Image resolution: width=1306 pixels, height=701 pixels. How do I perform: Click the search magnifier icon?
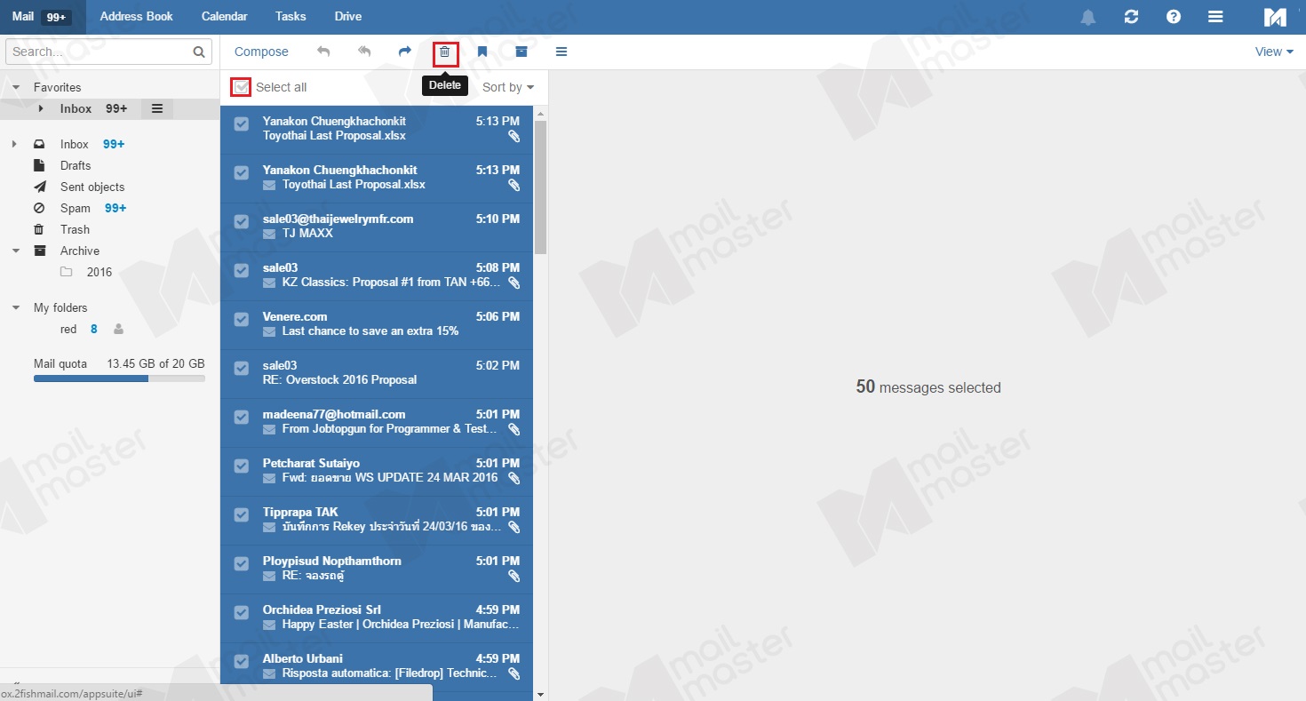click(x=199, y=52)
